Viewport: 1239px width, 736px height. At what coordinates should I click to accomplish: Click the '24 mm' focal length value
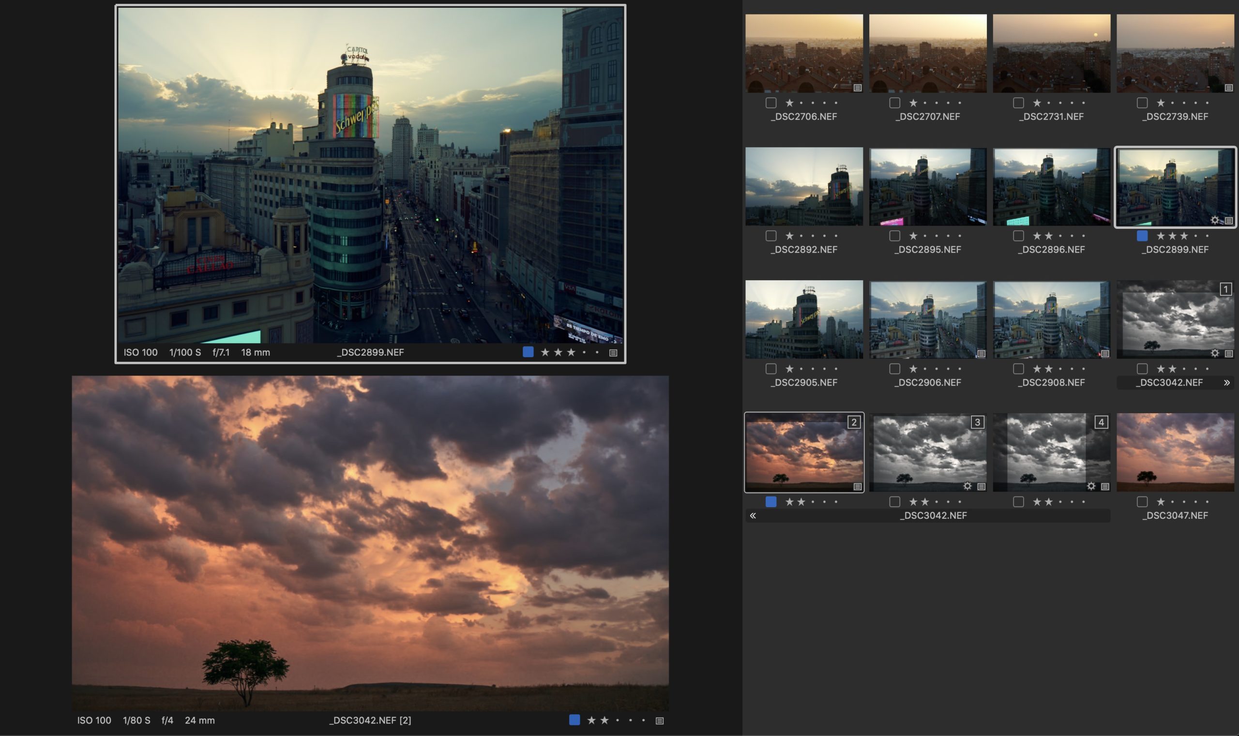(200, 721)
